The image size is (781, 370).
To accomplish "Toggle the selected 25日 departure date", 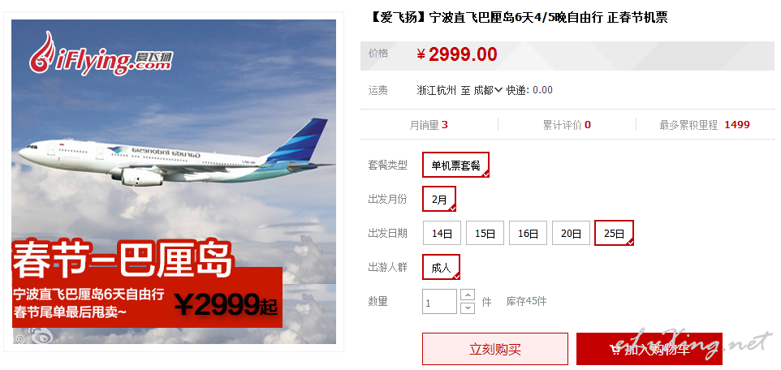I will pos(614,233).
